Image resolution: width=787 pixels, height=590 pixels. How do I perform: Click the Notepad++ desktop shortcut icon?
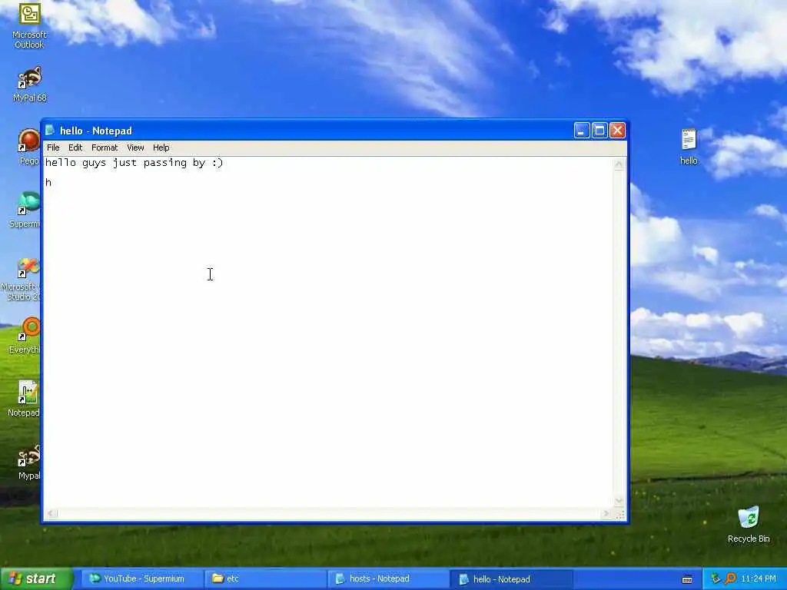click(x=28, y=393)
